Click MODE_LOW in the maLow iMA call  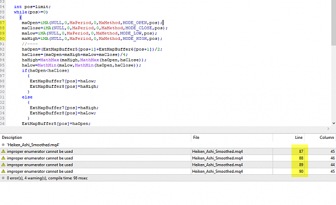click(131, 33)
